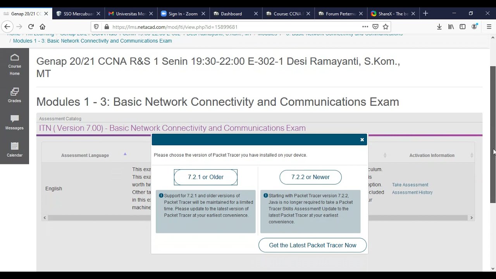This screenshot has width=496, height=279.
Task: Click the padlock site security icon
Action: tap(107, 27)
